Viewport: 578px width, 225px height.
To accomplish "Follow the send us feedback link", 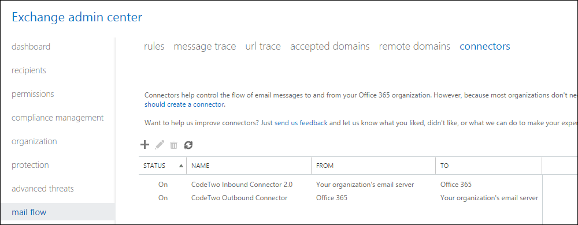I will click(301, 123).
